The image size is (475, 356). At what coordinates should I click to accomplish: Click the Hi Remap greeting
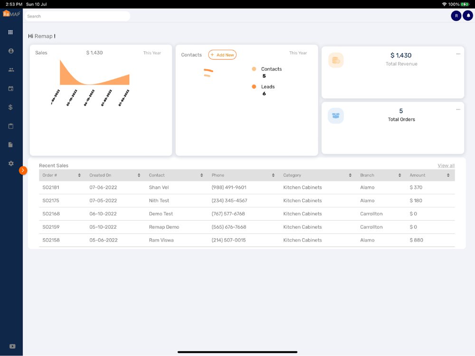42,36
